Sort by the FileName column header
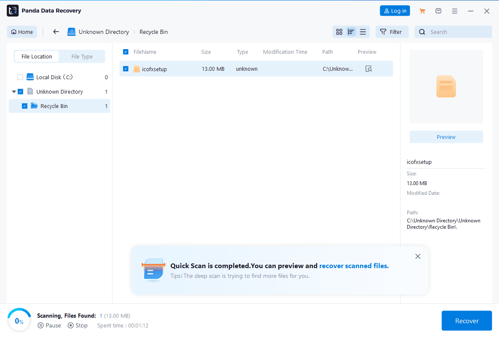Image resolution: width=499 pixels, height=338 pixels. (x=145, y=52)
